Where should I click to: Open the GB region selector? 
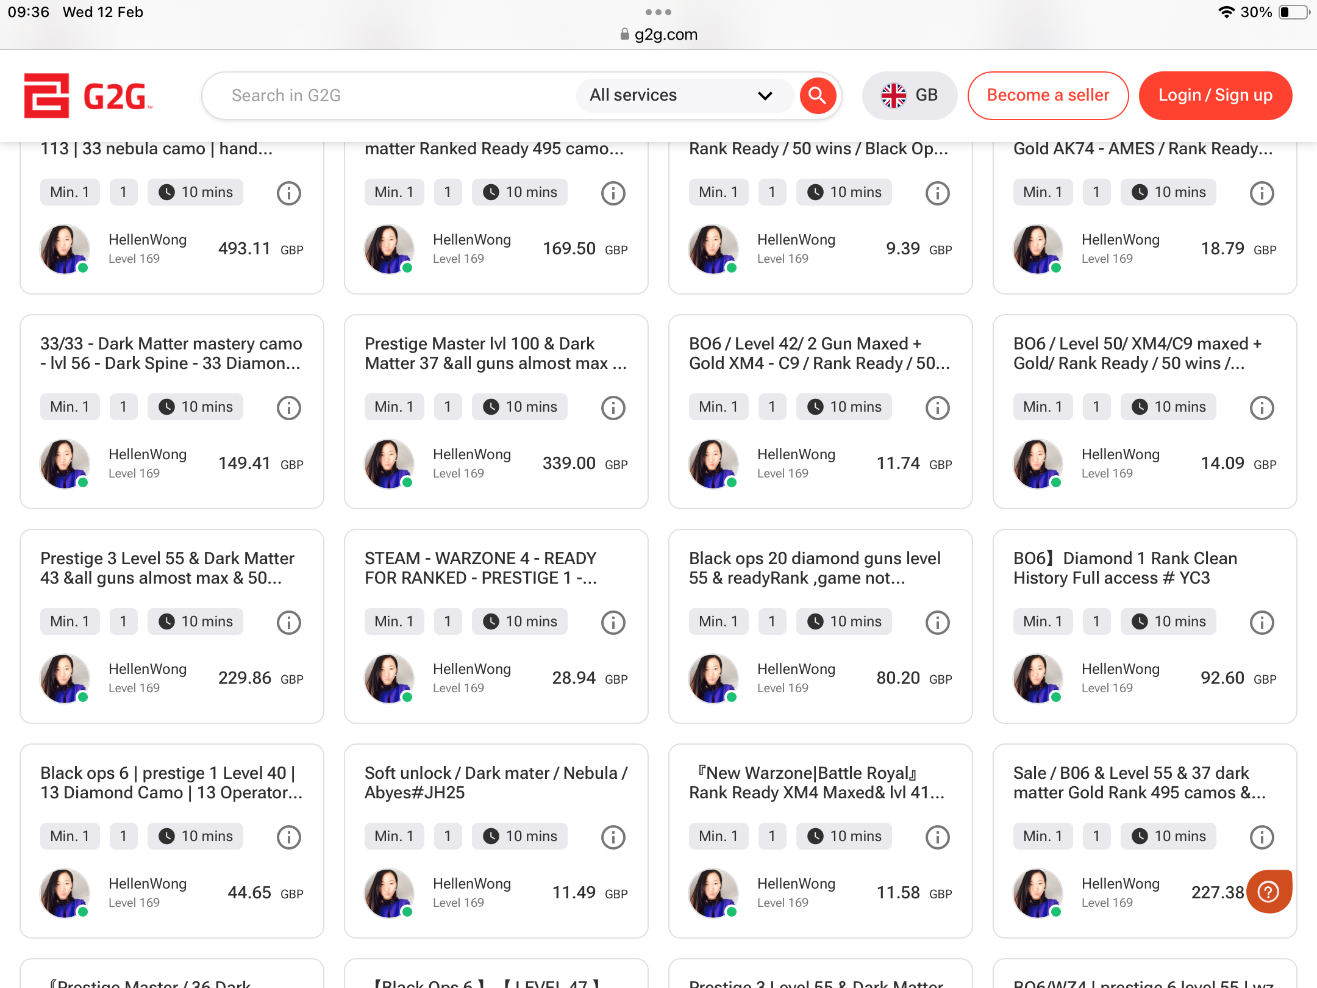909,95
